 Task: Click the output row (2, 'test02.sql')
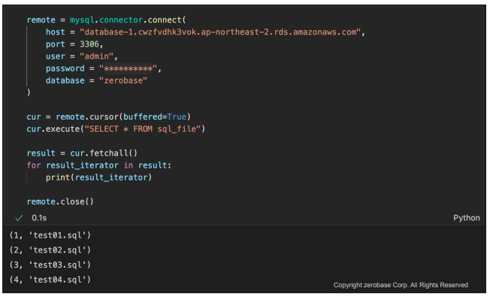tap(50, 250)
